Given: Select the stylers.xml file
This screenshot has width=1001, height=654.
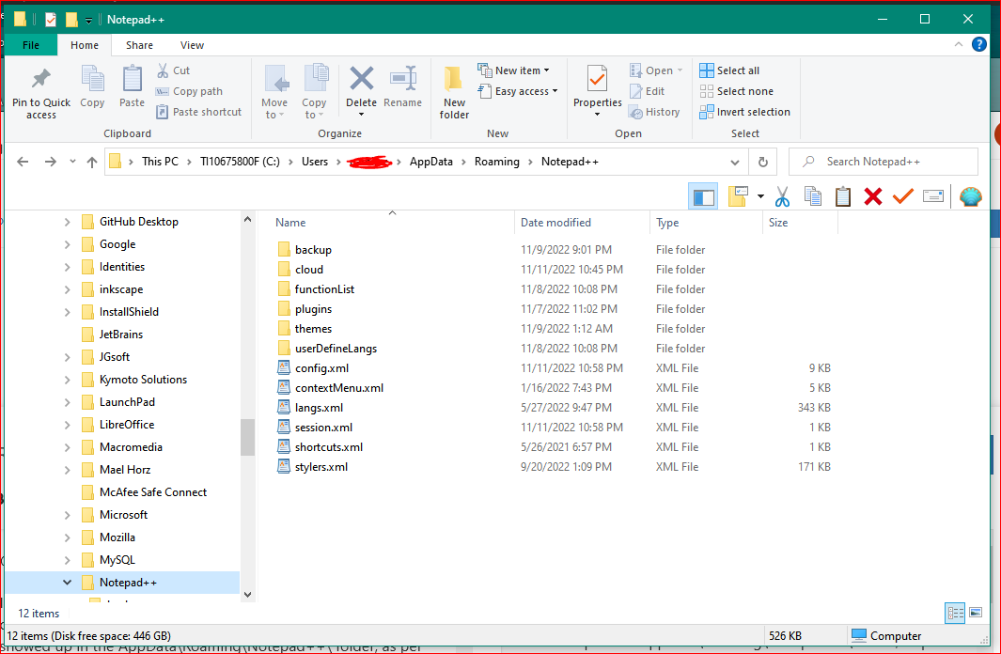Looking at the screenshot, I should tap(321, 467).
